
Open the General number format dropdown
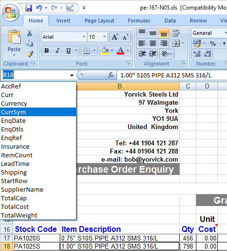[226, 33]
